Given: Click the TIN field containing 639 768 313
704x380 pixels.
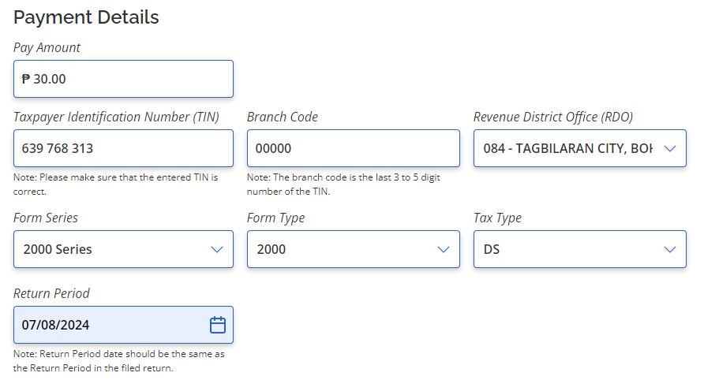Looking at the screenshot, I should point(123,148).
